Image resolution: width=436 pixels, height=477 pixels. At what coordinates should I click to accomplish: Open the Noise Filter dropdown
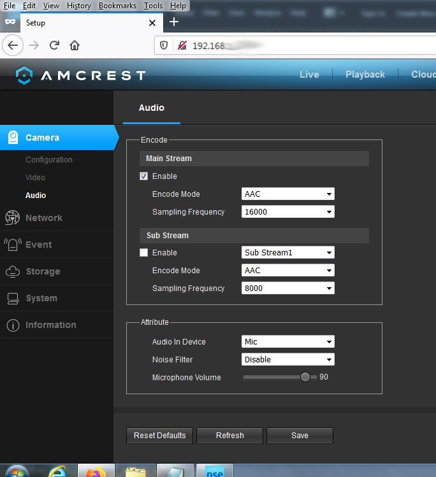pos(287,359)
